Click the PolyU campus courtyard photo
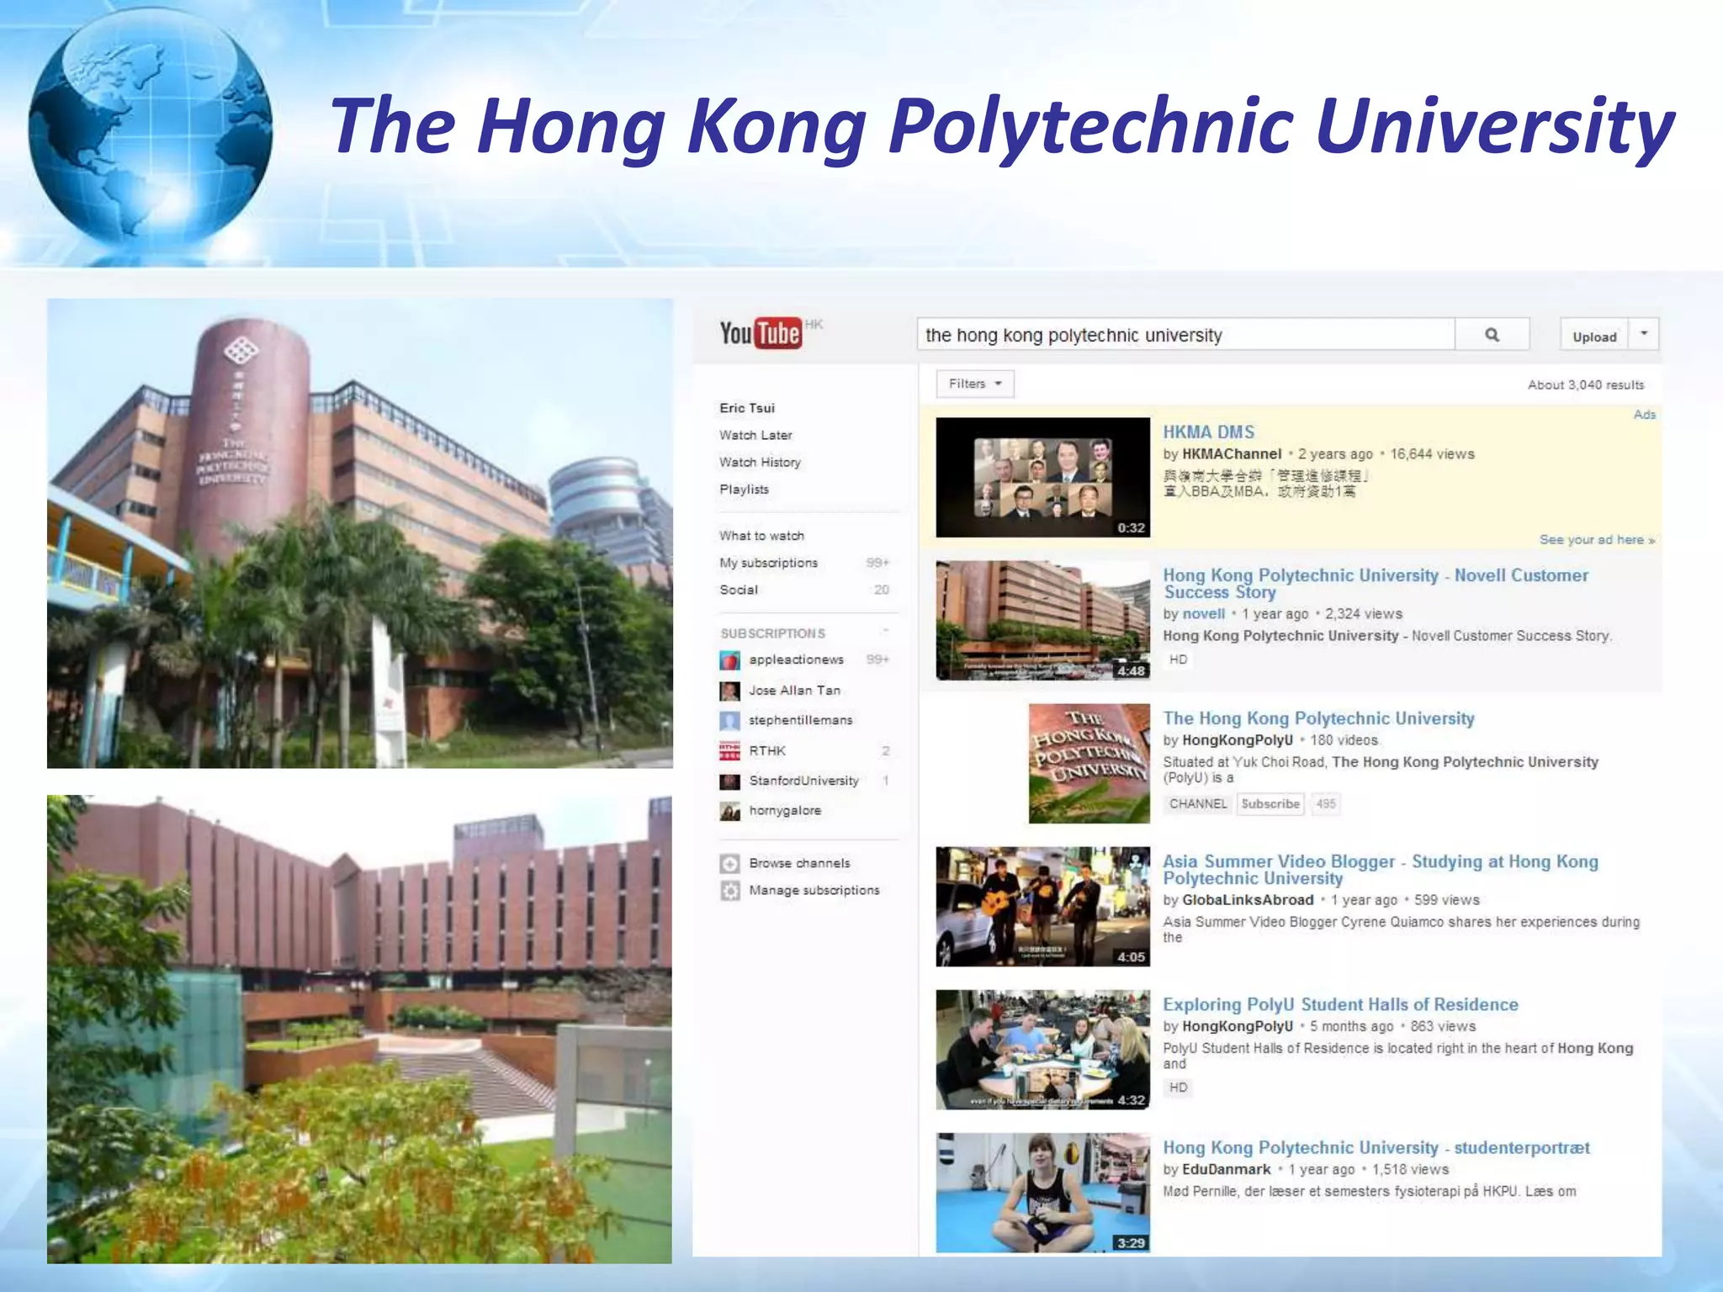Viewport: 1723px width, 1292px height. point(359,1029)
